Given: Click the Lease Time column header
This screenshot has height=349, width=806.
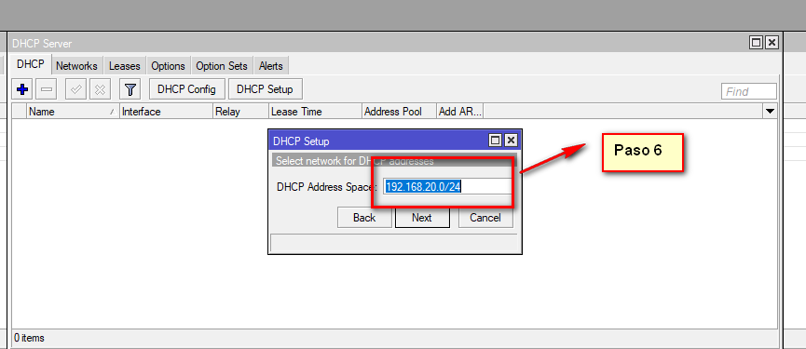Looking at the screenshot, I should click(315, 112).
